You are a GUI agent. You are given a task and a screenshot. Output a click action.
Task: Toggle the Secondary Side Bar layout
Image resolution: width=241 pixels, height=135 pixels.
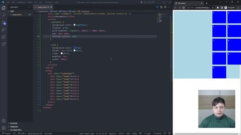(149, 2)
